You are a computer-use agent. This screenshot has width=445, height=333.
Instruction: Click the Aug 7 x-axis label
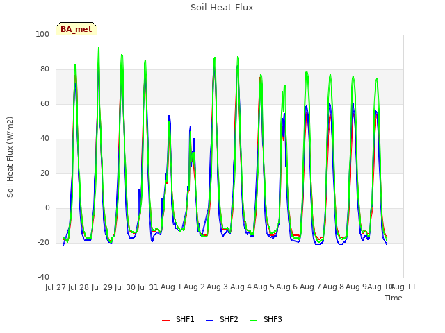(x=310, y=287)
